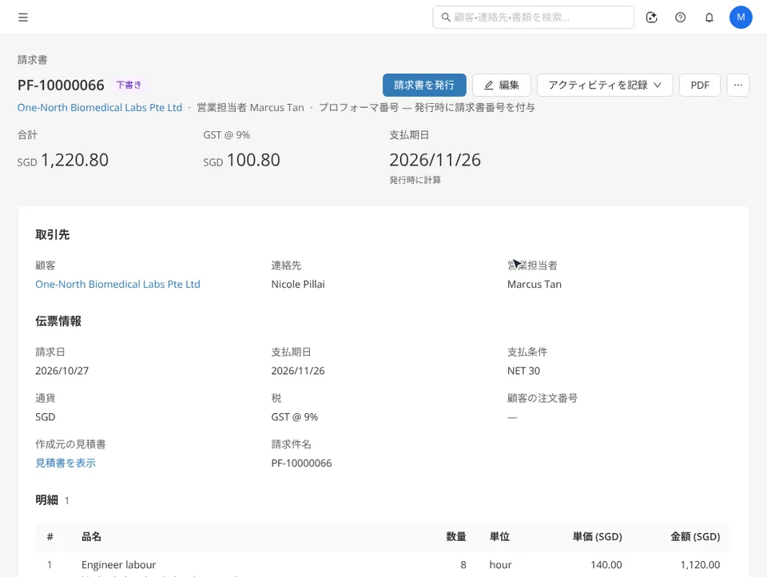
Task: Click the 請求書 breadcrumb label
Action: (32, 60)
